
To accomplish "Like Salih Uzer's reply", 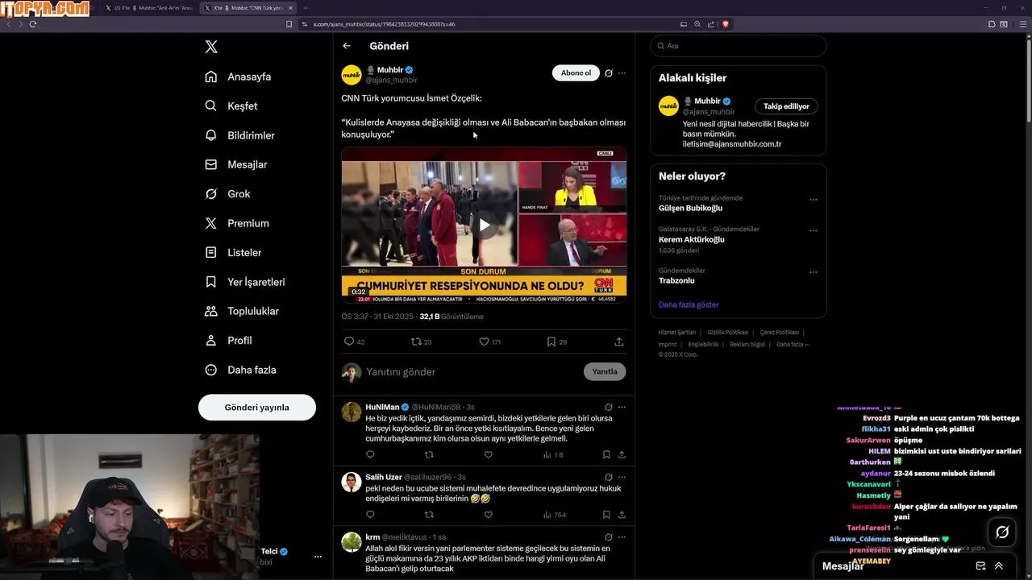I will pyautogui.click(x=488, y=515).
